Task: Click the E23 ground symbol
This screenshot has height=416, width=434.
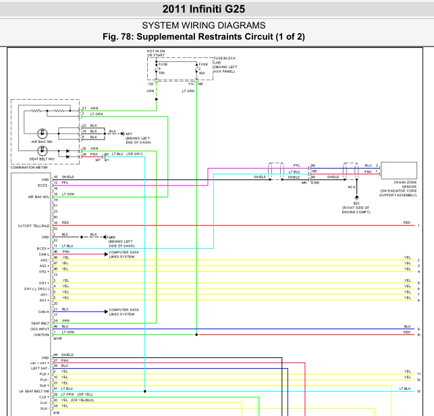Action: click(x=356, y=198)
